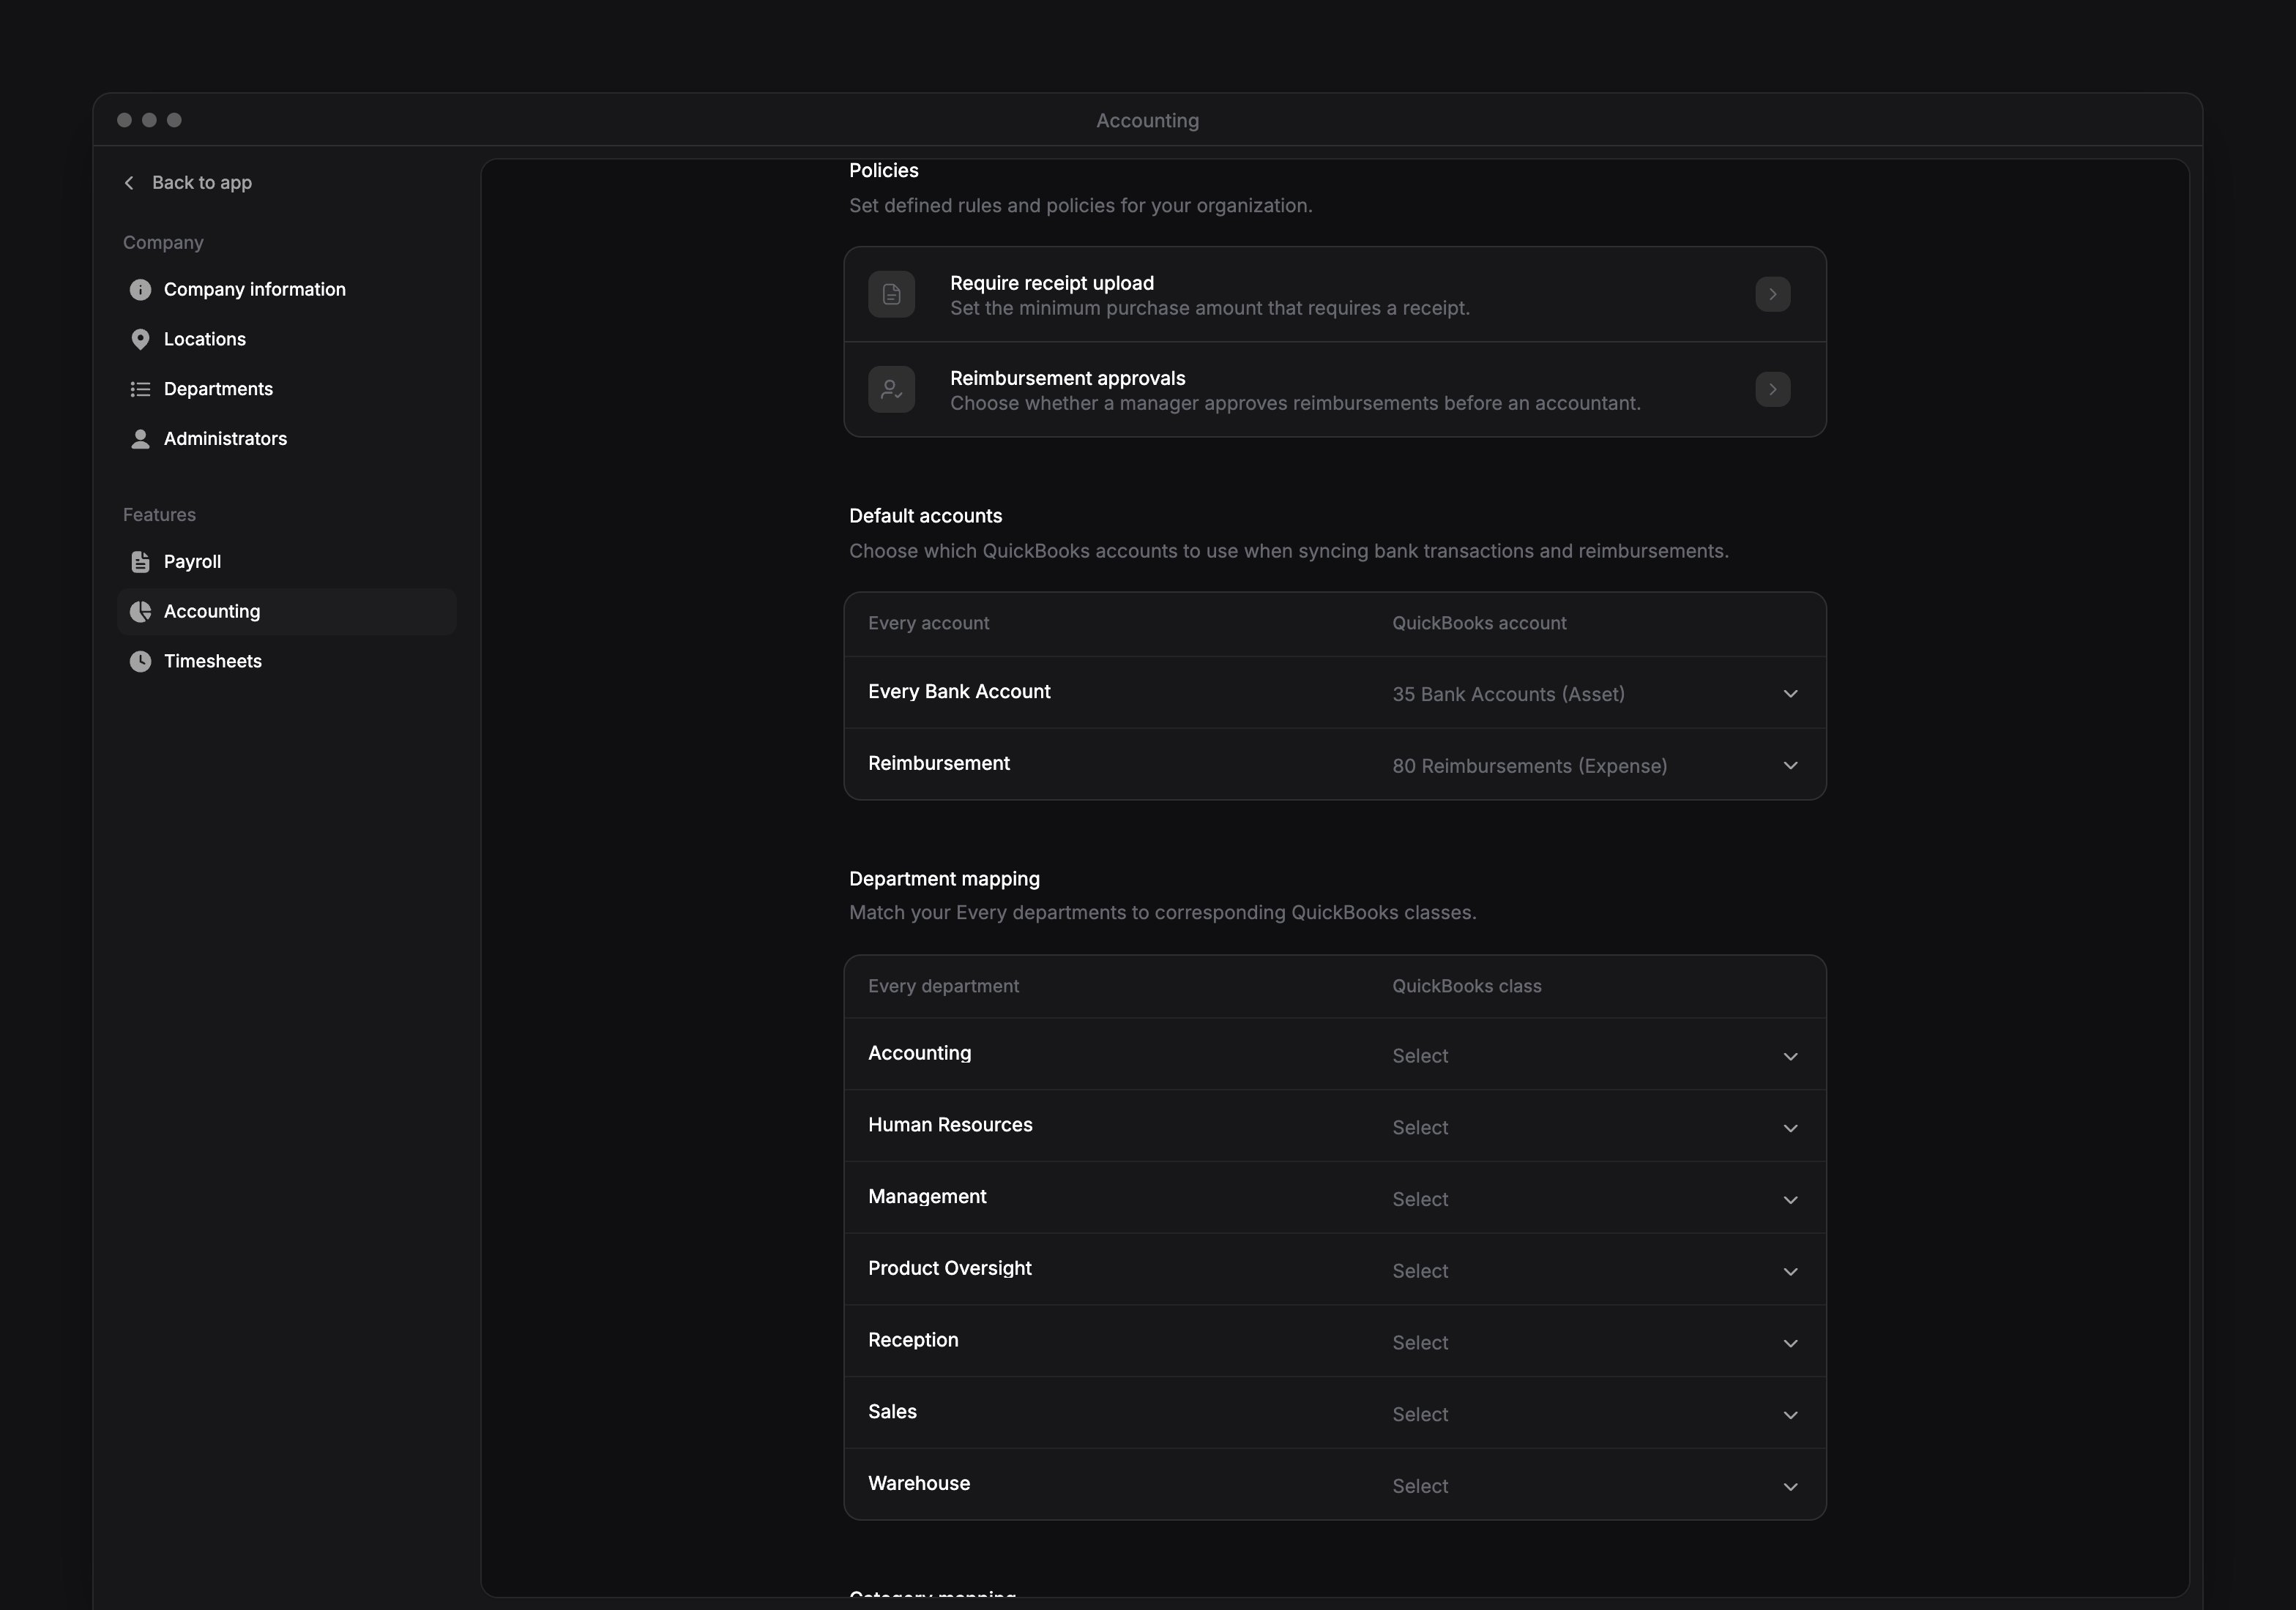The height and width of the screenshot is (1610, 2296).
Task: Click the Accounting pie chart icon
Action: point(141,612)
